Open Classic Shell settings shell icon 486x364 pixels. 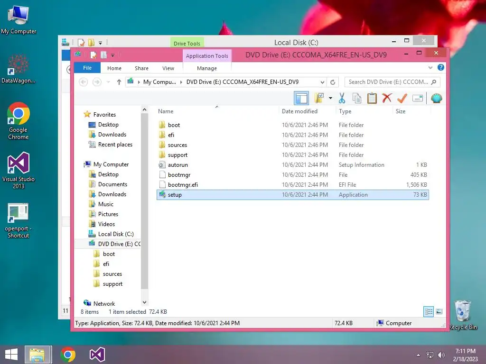[x=437, y=99]
